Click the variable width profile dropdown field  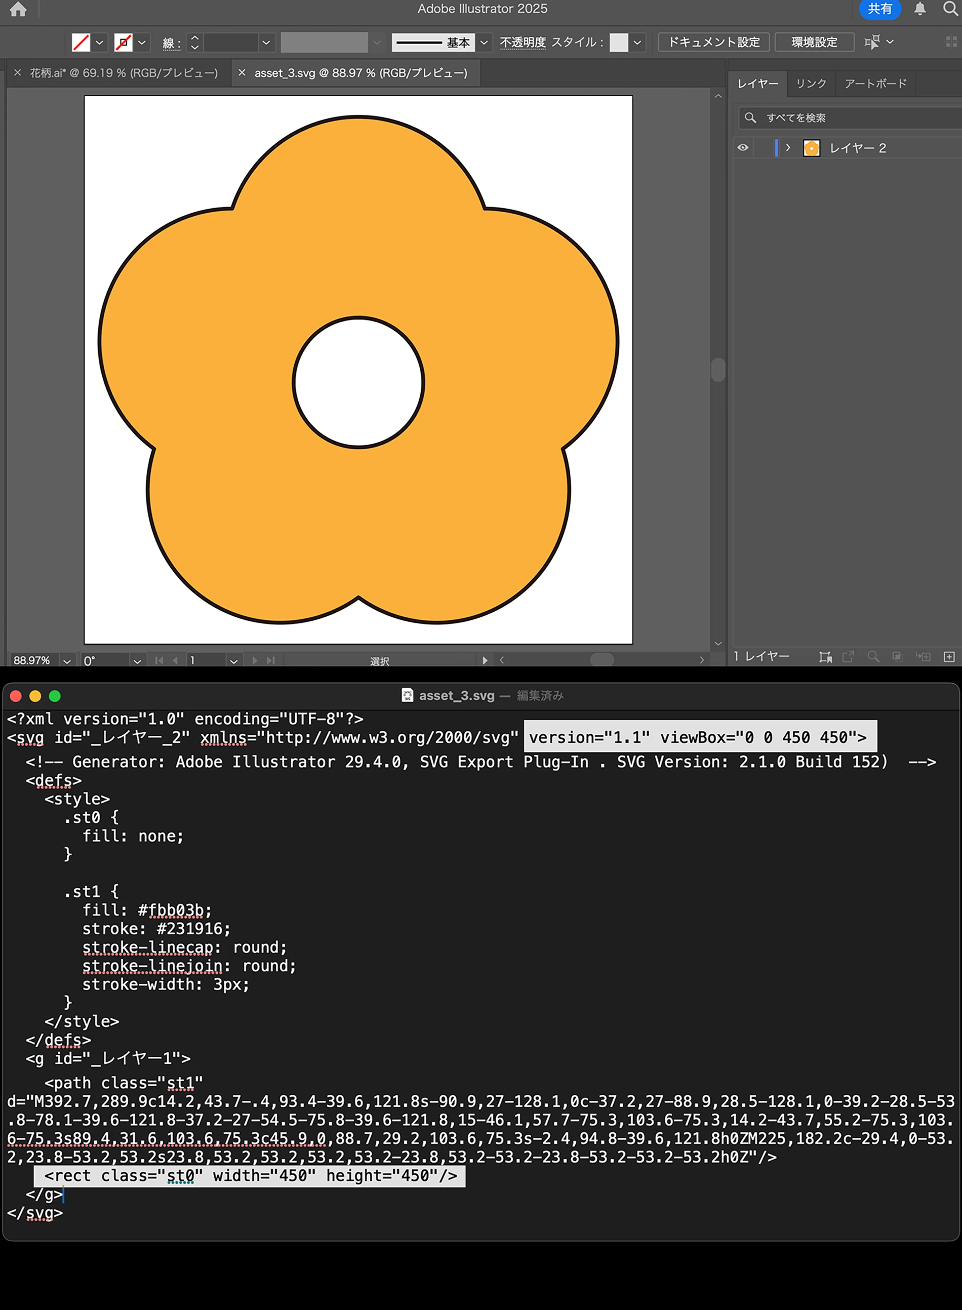(325, 42)
